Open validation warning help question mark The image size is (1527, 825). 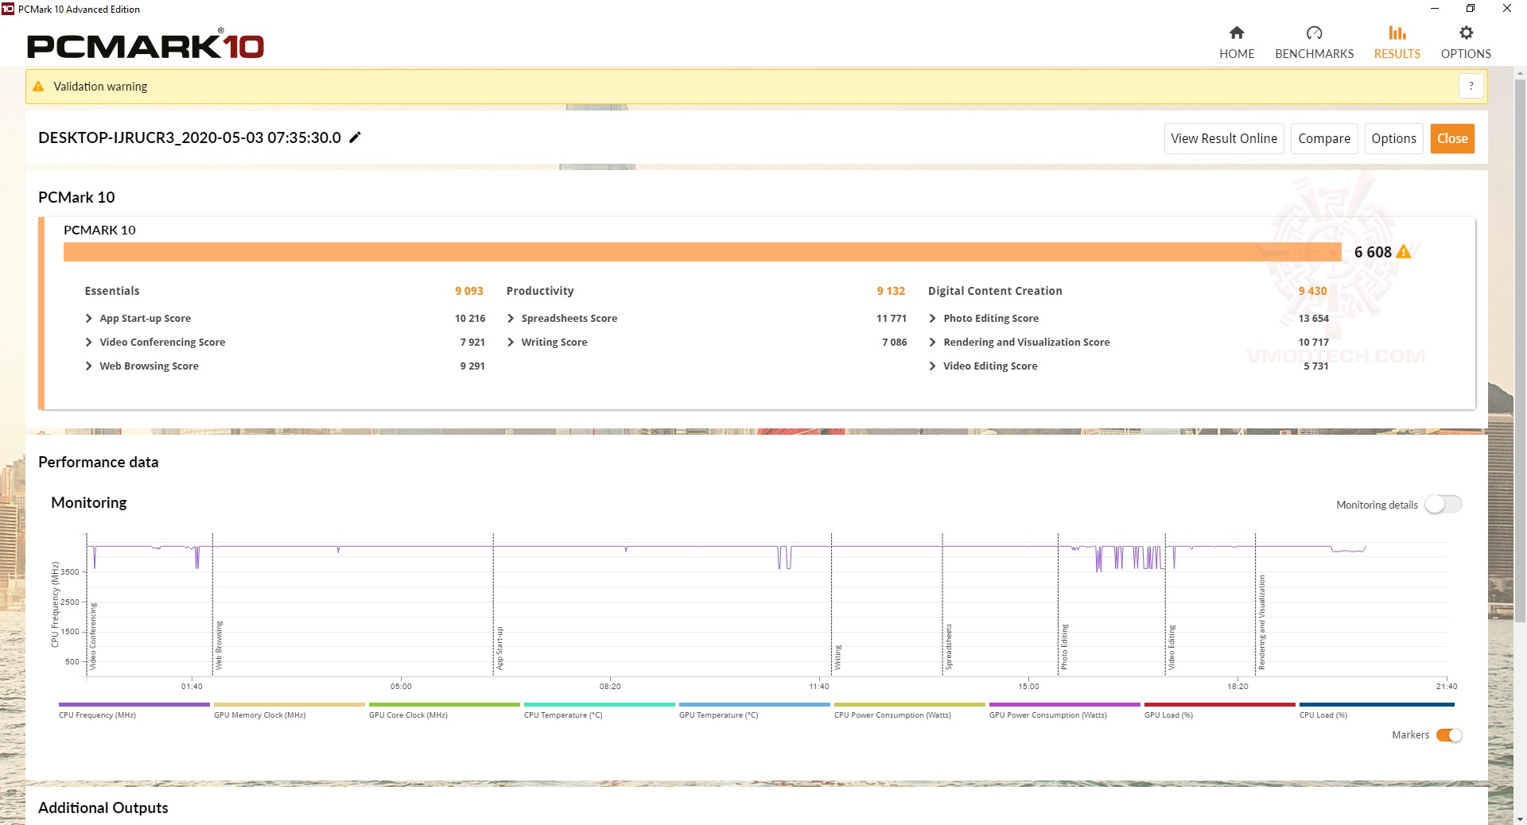point(1471,86)
